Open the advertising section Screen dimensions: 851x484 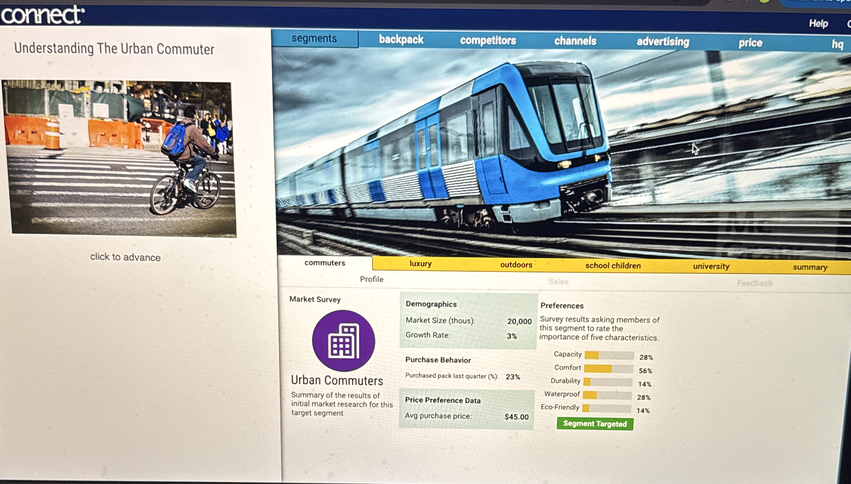[x=663, y=42]
